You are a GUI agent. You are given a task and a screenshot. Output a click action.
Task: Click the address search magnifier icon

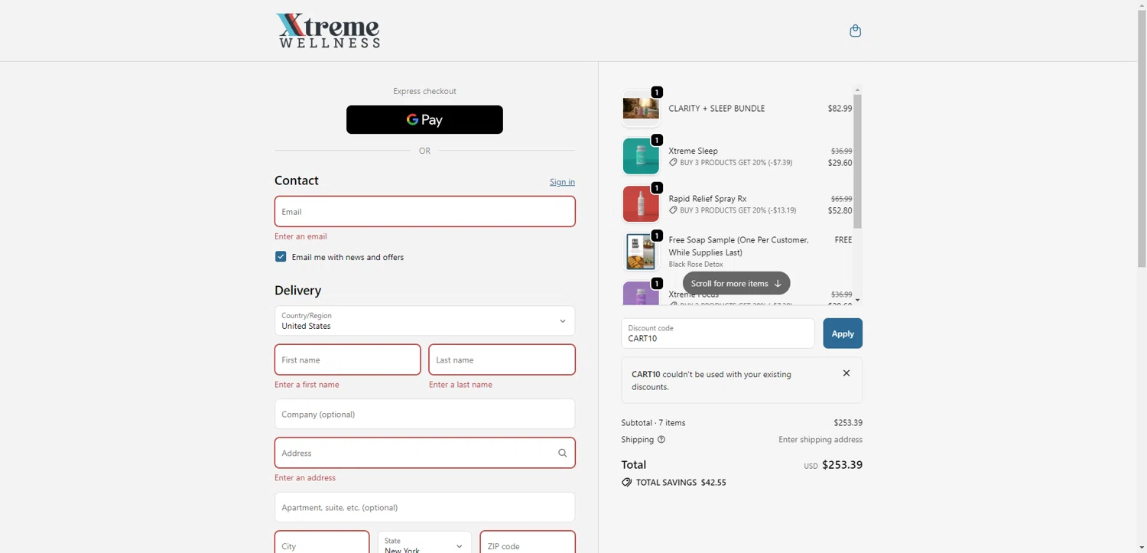coord(562,453)
